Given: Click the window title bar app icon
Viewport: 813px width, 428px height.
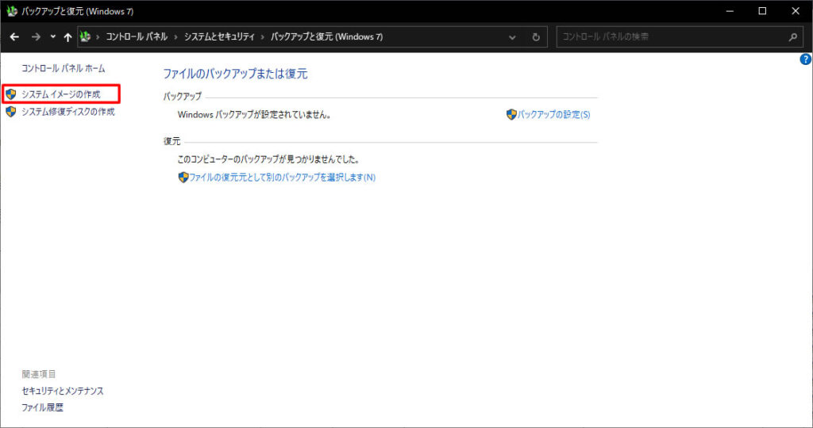Looking at the screenshot, I should click(12, 11).
